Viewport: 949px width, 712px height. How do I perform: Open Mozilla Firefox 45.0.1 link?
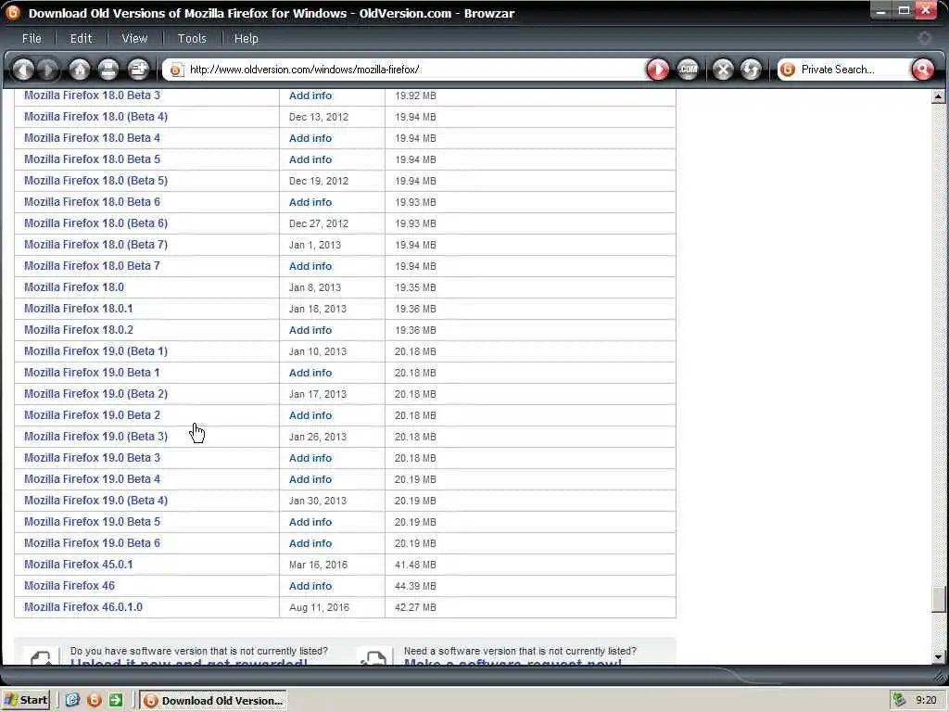coord(78,564)
